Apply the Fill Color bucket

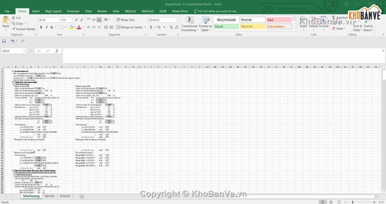click(71, 27)
